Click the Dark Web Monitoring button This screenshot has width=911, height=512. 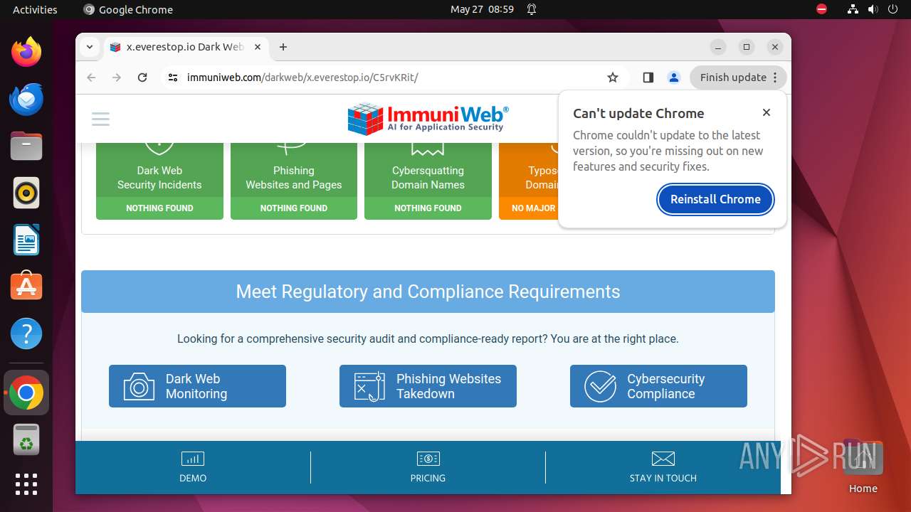pyautogui.click(x=197, y=386)
